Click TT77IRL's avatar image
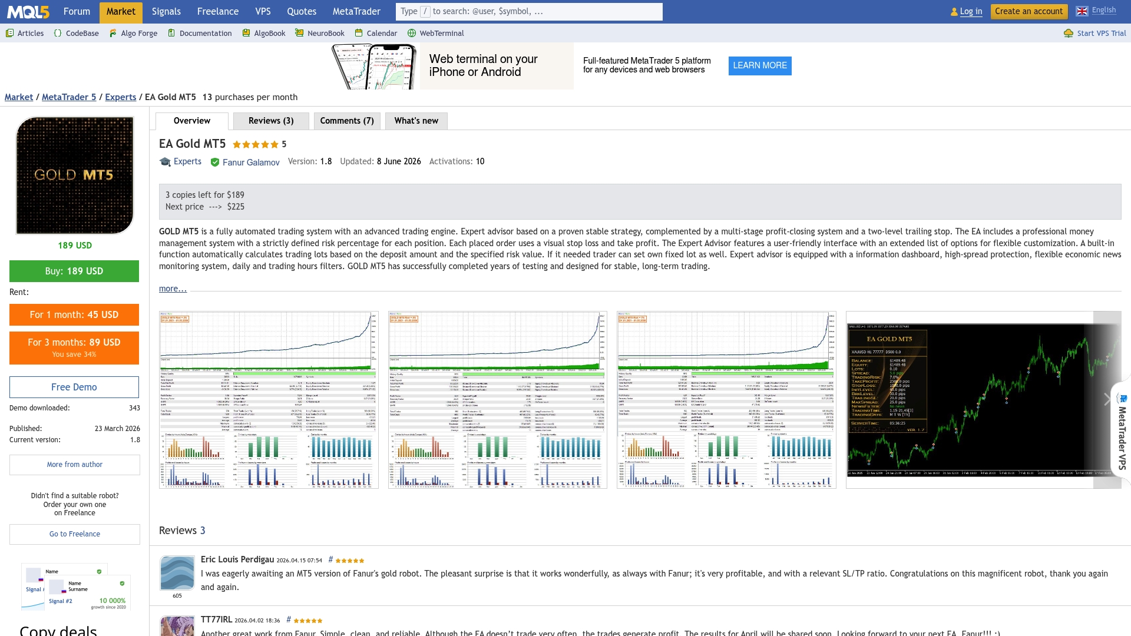 tap(177, 626)
